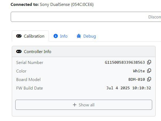Copy the BDM-010 board model
161x121 pixels.
149,79
